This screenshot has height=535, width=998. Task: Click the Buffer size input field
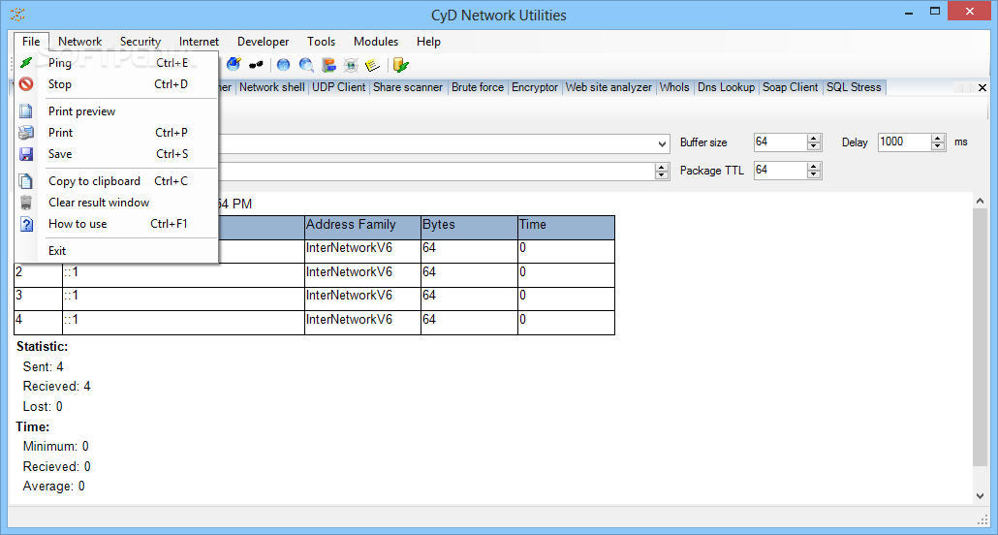pyautogui.click(x=780, y=142)
